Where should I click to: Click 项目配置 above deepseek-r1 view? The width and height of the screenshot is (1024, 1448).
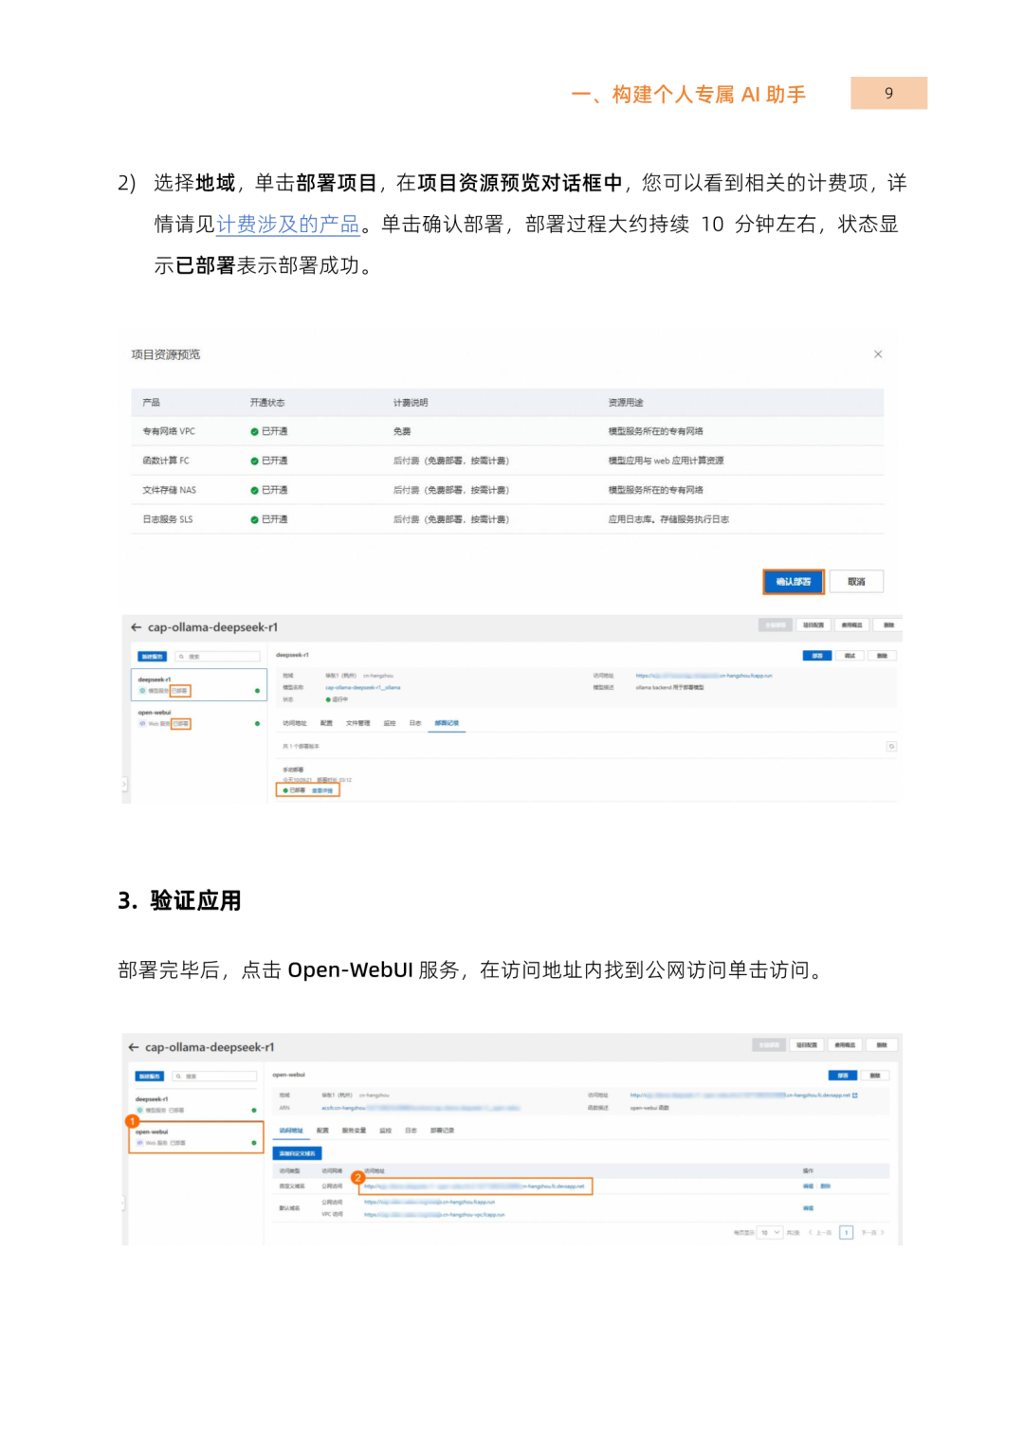(814, 625)
